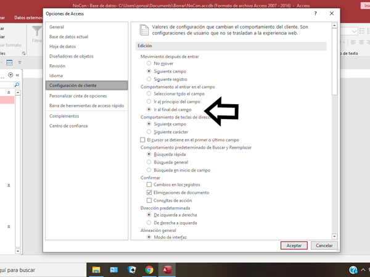This screenshot has width=370, height=277.
Task: Click the align center icon in ribbon
Action: point(361,43)
